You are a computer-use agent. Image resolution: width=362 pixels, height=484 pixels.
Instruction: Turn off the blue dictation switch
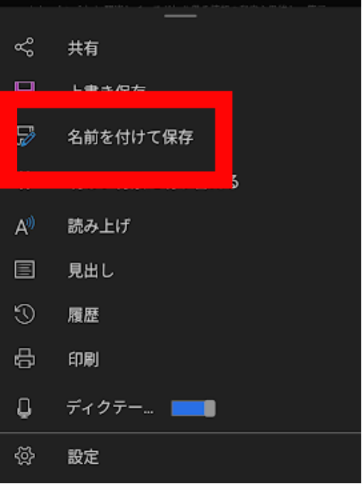coord(193,408)
